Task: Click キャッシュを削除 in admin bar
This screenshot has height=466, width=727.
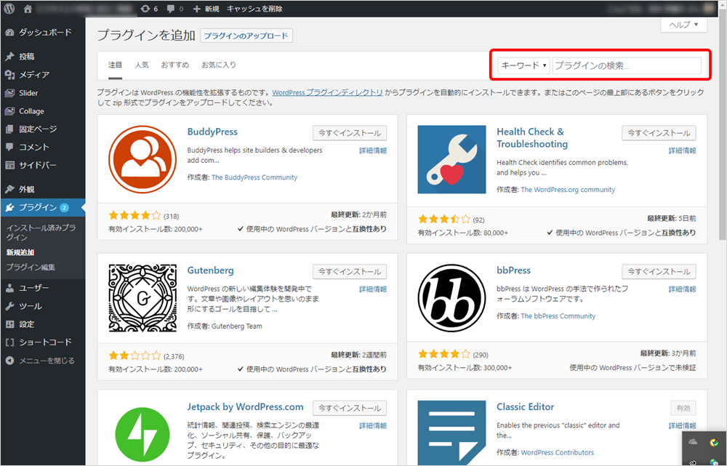Action: point(254,8)
